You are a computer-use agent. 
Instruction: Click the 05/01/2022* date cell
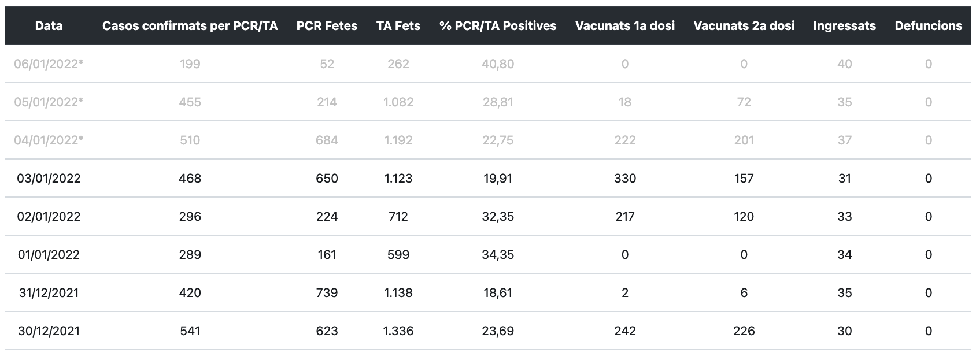click(49, 102)
